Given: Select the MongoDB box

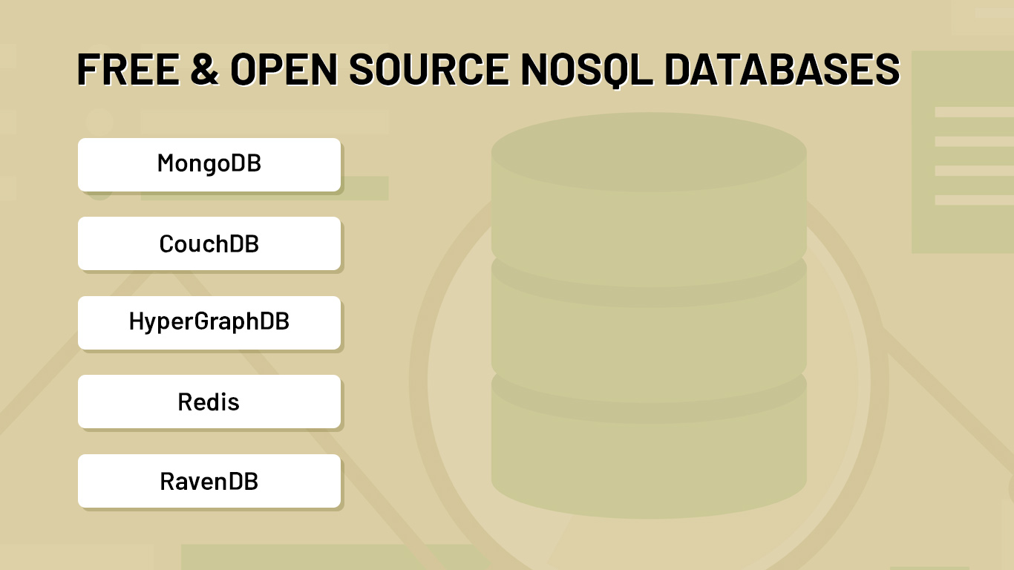Looking at the screenshot, I should [x=209, y=164].
